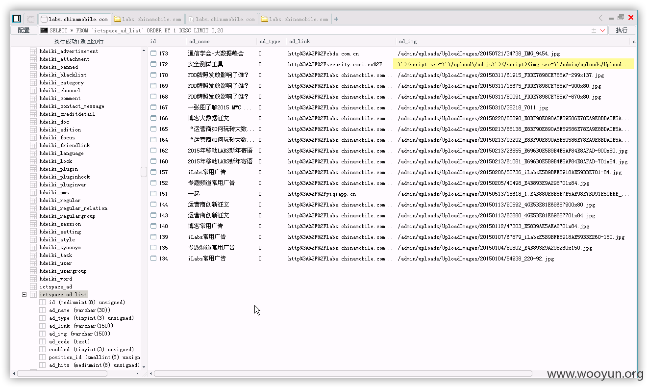
Task: Click the table icon of ictspace_ad
Action: [x=33, y=286]
